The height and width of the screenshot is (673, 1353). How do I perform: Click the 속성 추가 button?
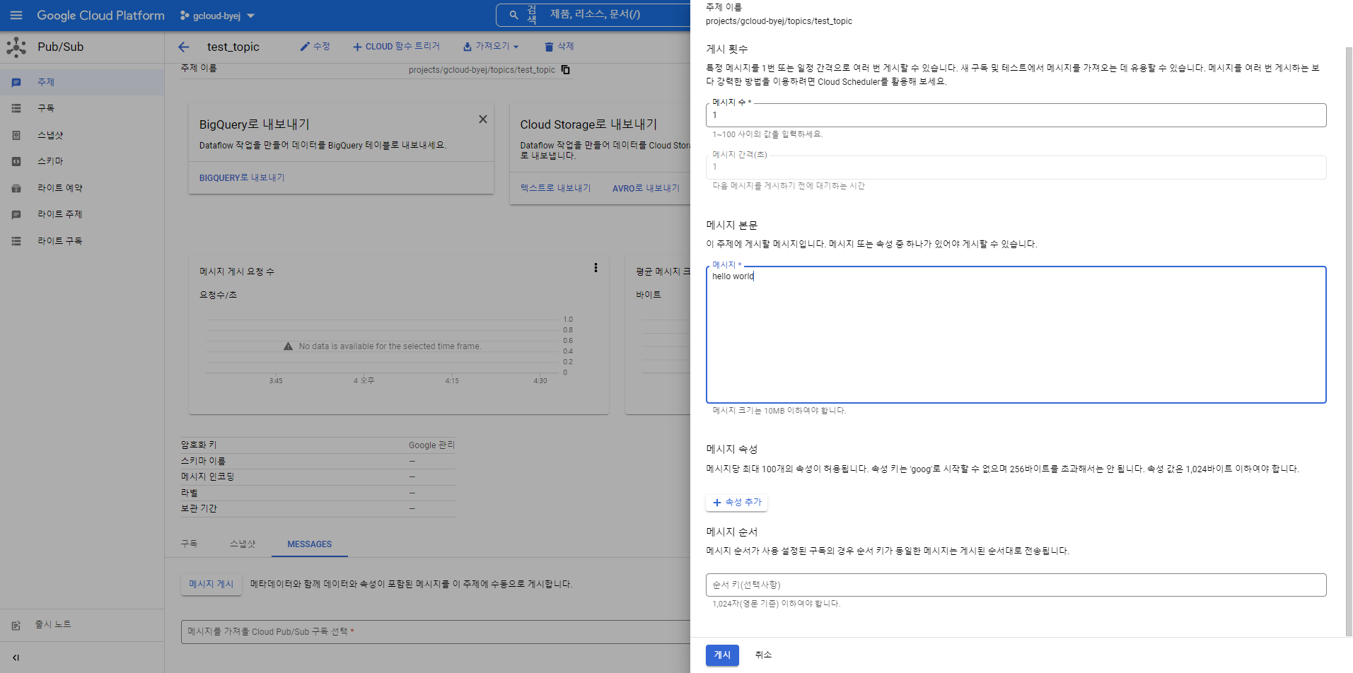tap(736, 503)
